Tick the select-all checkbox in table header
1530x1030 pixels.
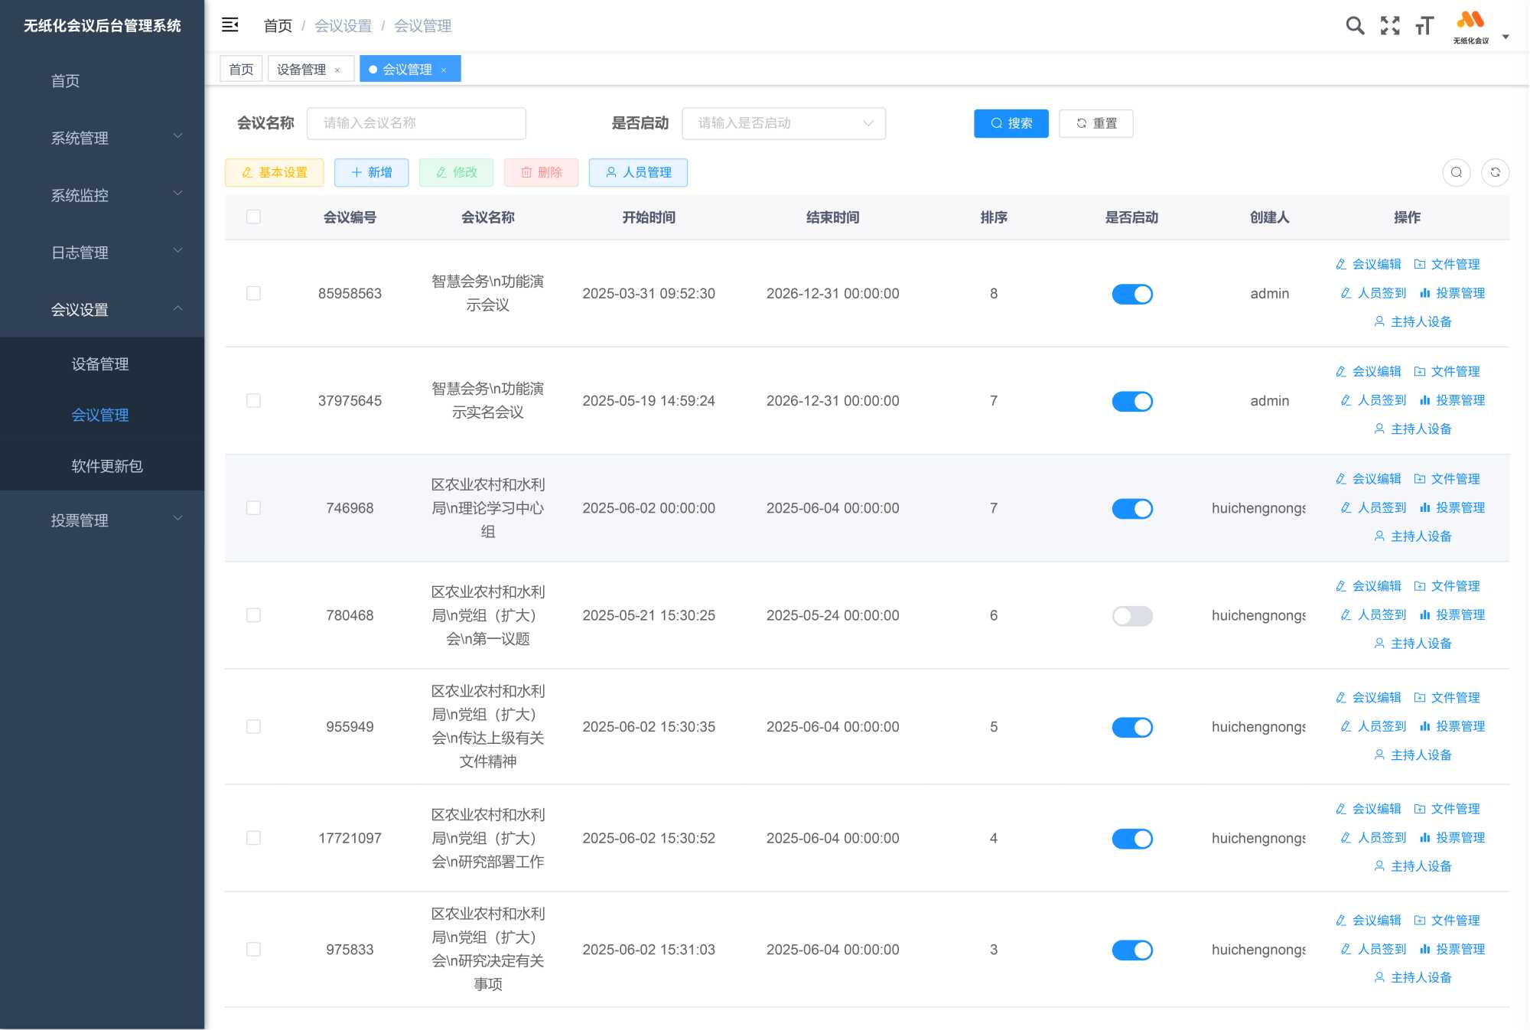coord(253,217)
